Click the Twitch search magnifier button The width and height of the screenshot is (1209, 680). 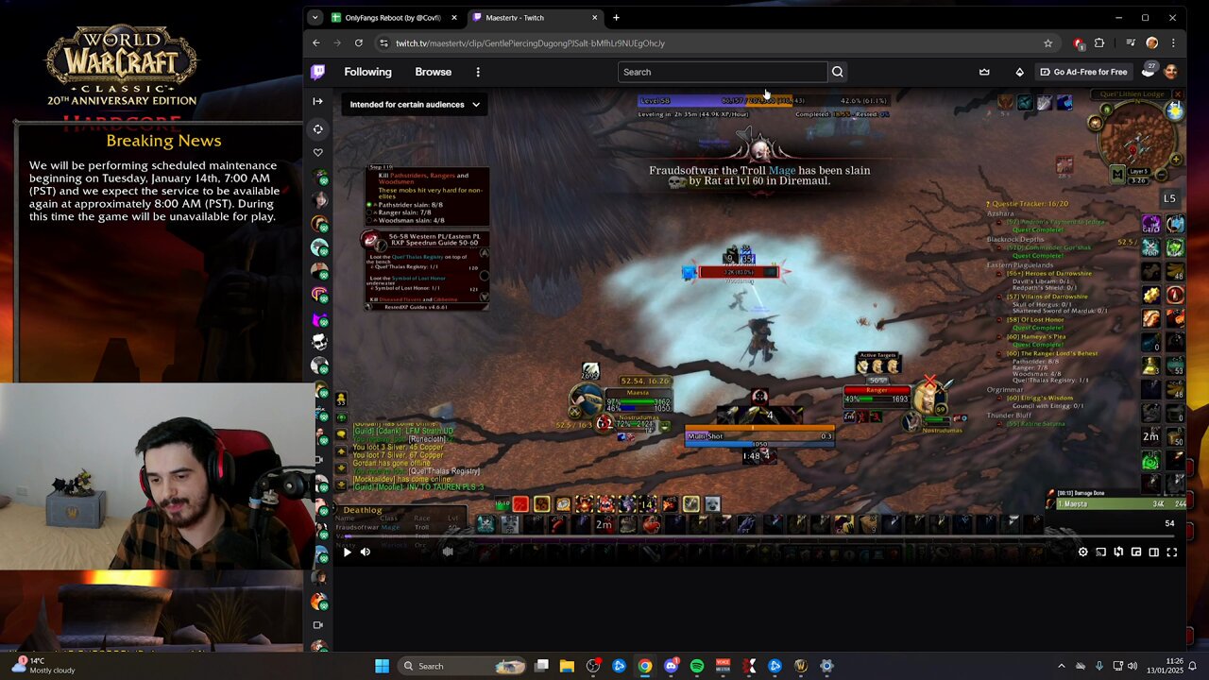coord(837,72)
